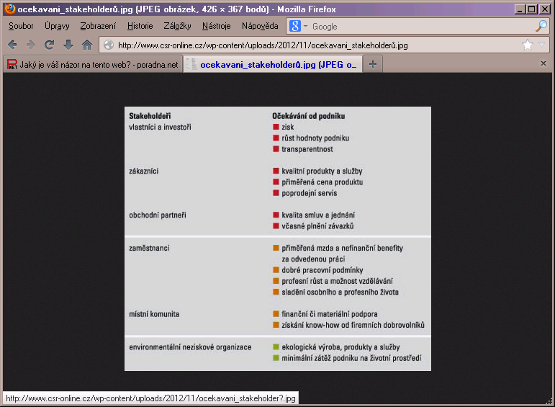Click the search magnifier icon
This screenshot has width=555, height=407.
pyautogui.click(x=541, y=26)
